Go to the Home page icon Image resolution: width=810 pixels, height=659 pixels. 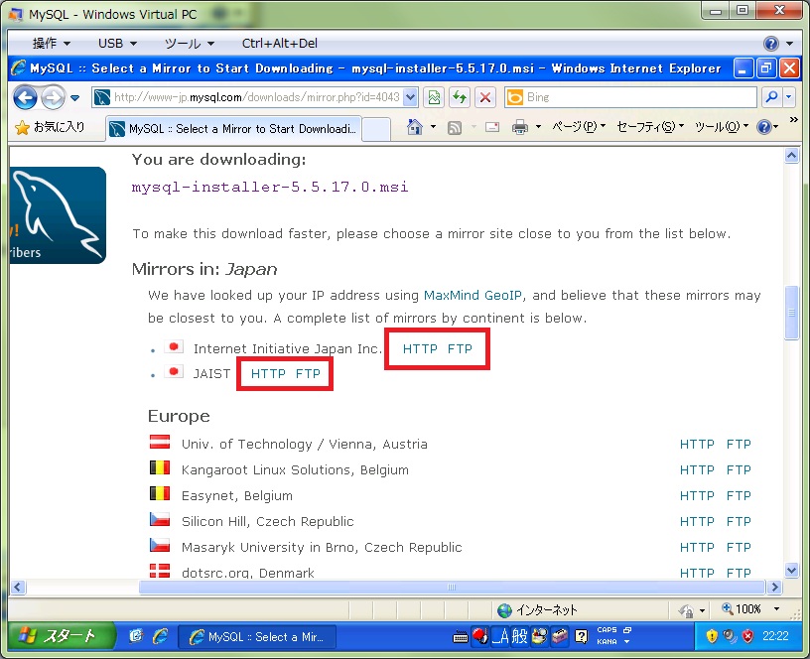point(414,127)
